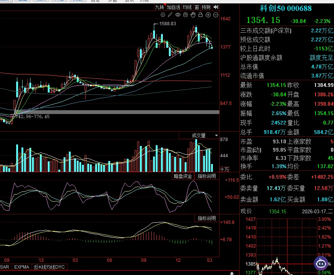The image size is (334, 275).
Task: Click the 委差 +1482.25 value
Action: [x=322, y=177]
